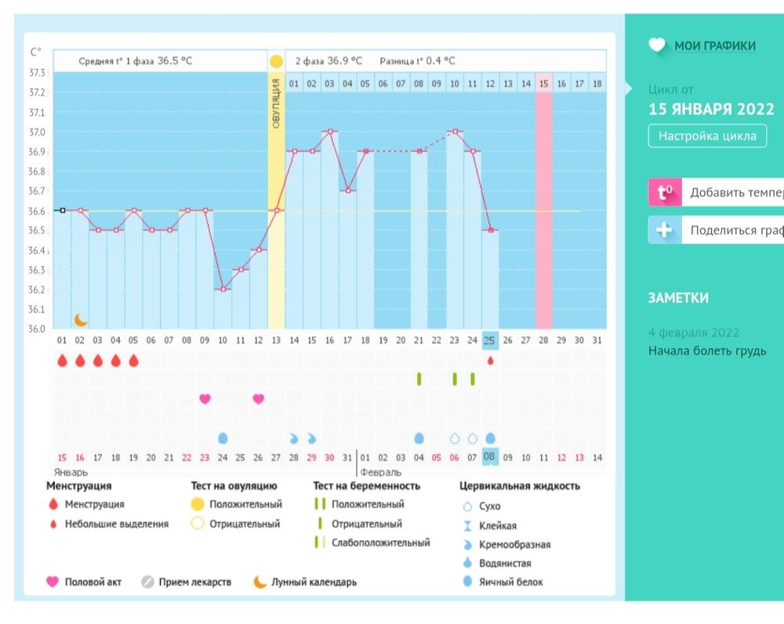Click the ЗАМЕТКИ heading
Screen dimensions: 784x624
pyautogui.click(x=678, y=298)
